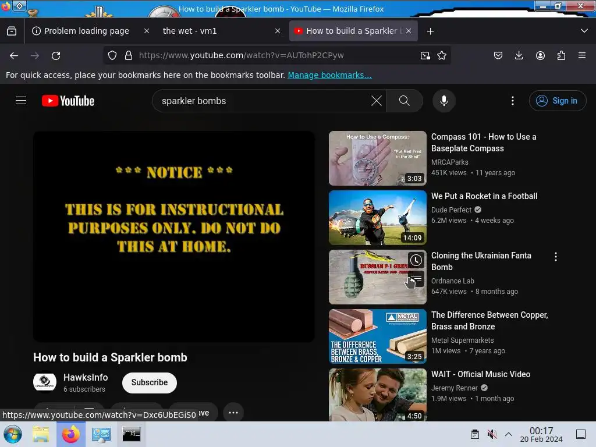Open the MRCAParks channel link
The height and width of the screenshot is (447, 596).
450,162
